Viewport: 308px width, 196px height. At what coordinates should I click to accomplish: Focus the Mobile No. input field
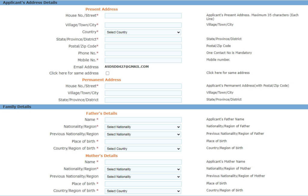point(143,60)
